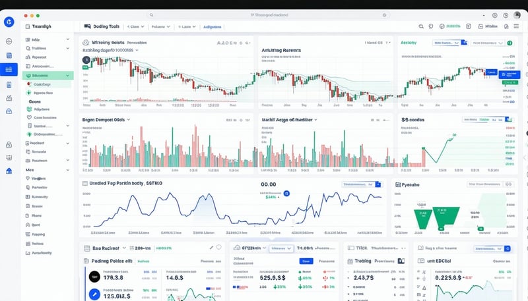Viewport: 528px width, 301px height.
Task: Click the lock icon in the left rail
Action: pyautogui.click(x=9, y=145)
